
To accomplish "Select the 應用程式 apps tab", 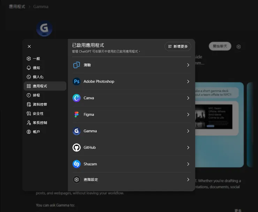I will click(45, 86).
